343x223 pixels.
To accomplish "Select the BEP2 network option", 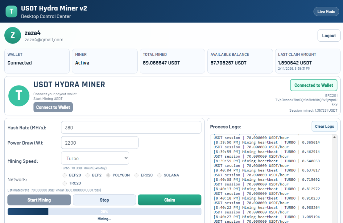I will click(x=87, y=175).
